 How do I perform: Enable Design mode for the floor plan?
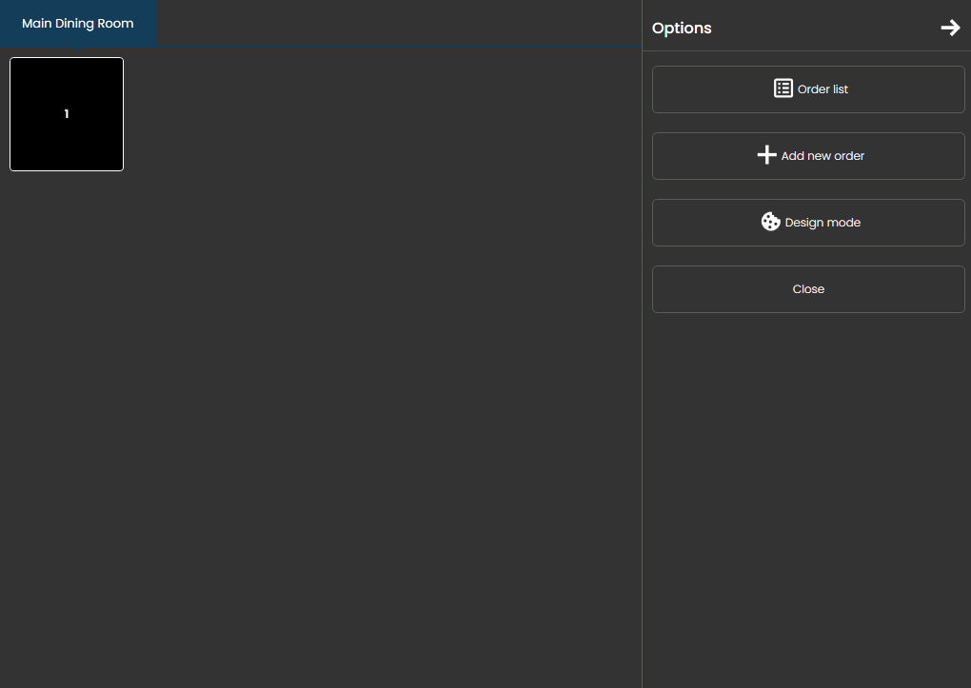pos(808,223)
